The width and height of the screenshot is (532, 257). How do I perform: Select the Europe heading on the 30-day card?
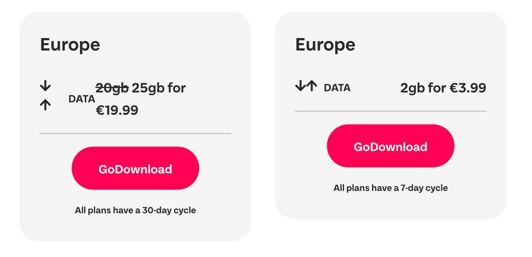point(70,45)
